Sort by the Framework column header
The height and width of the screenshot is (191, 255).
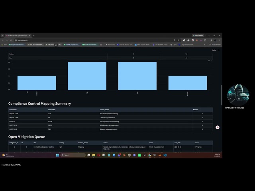click(x=27, y=110)
